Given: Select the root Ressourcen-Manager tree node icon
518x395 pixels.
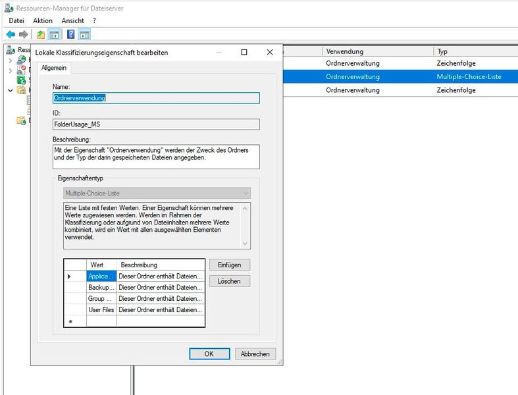Looking at the screenshot, I should pyautogui.click(x=11, y=49).
